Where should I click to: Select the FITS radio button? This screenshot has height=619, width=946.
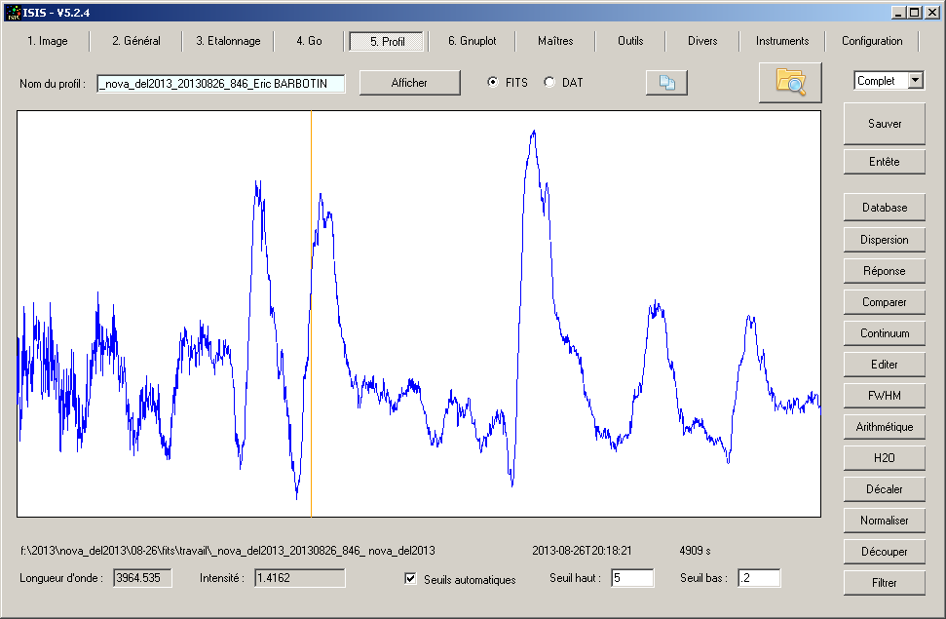(493, 83)
